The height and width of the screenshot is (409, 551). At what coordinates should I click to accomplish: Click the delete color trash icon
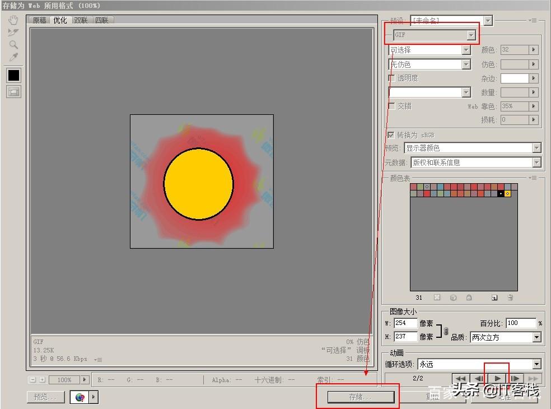pos(510,298)
